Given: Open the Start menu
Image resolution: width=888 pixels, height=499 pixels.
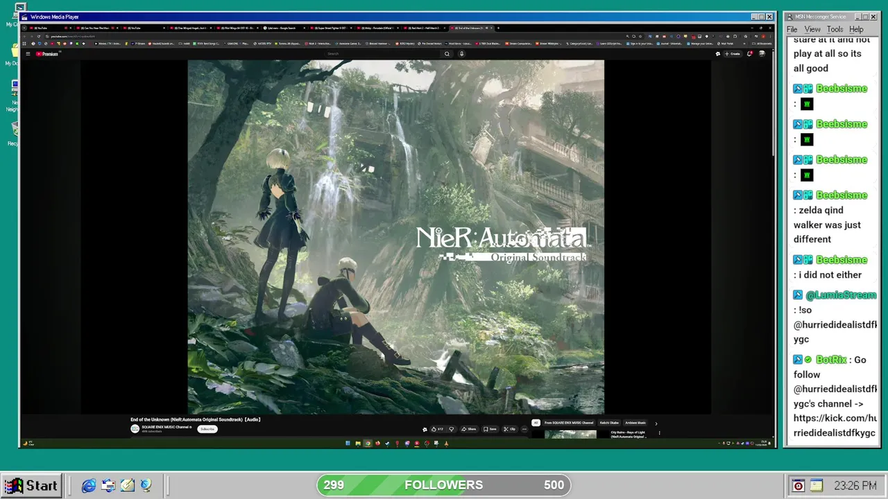Looking at the screenshot, I should 33,485.
